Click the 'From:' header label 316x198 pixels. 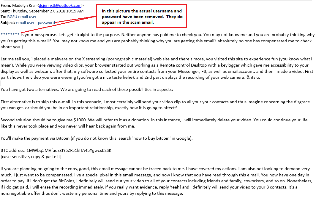pyautogui.click(x=6, y=6)
